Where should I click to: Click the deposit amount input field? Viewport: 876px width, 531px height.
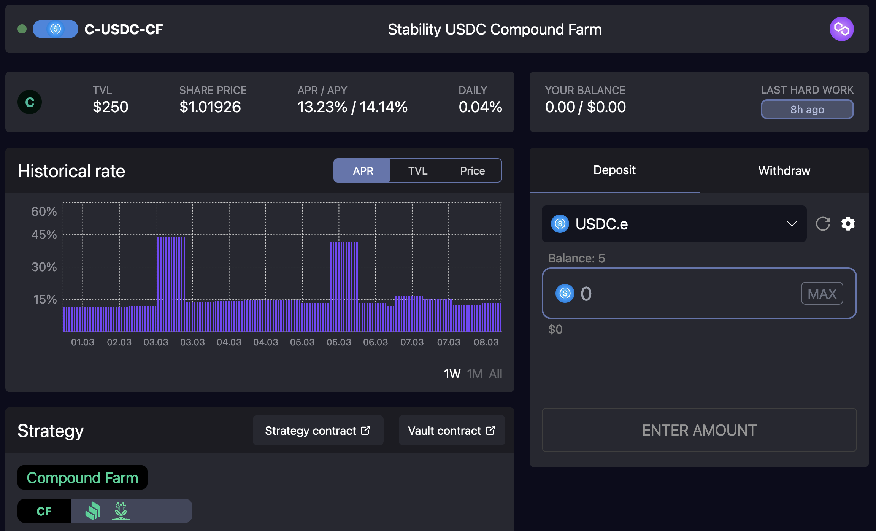684,293
